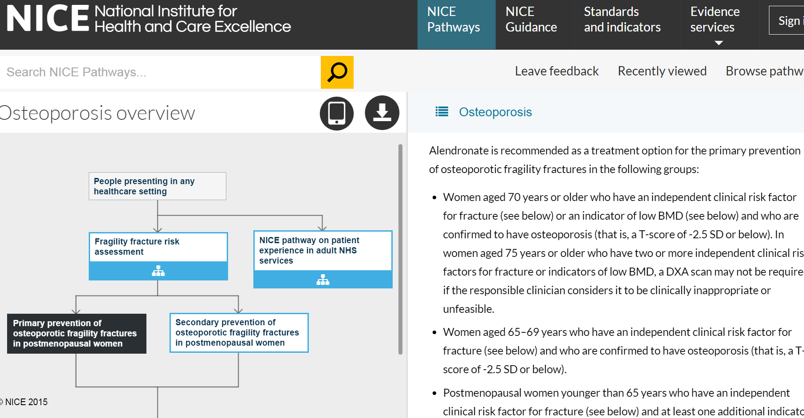Select the People presenting in any healthcare setting node
Screen dimensions: 804x418
158,186
